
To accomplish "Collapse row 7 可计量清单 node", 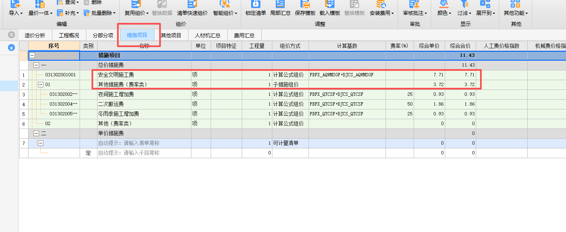I will (40, 143).
